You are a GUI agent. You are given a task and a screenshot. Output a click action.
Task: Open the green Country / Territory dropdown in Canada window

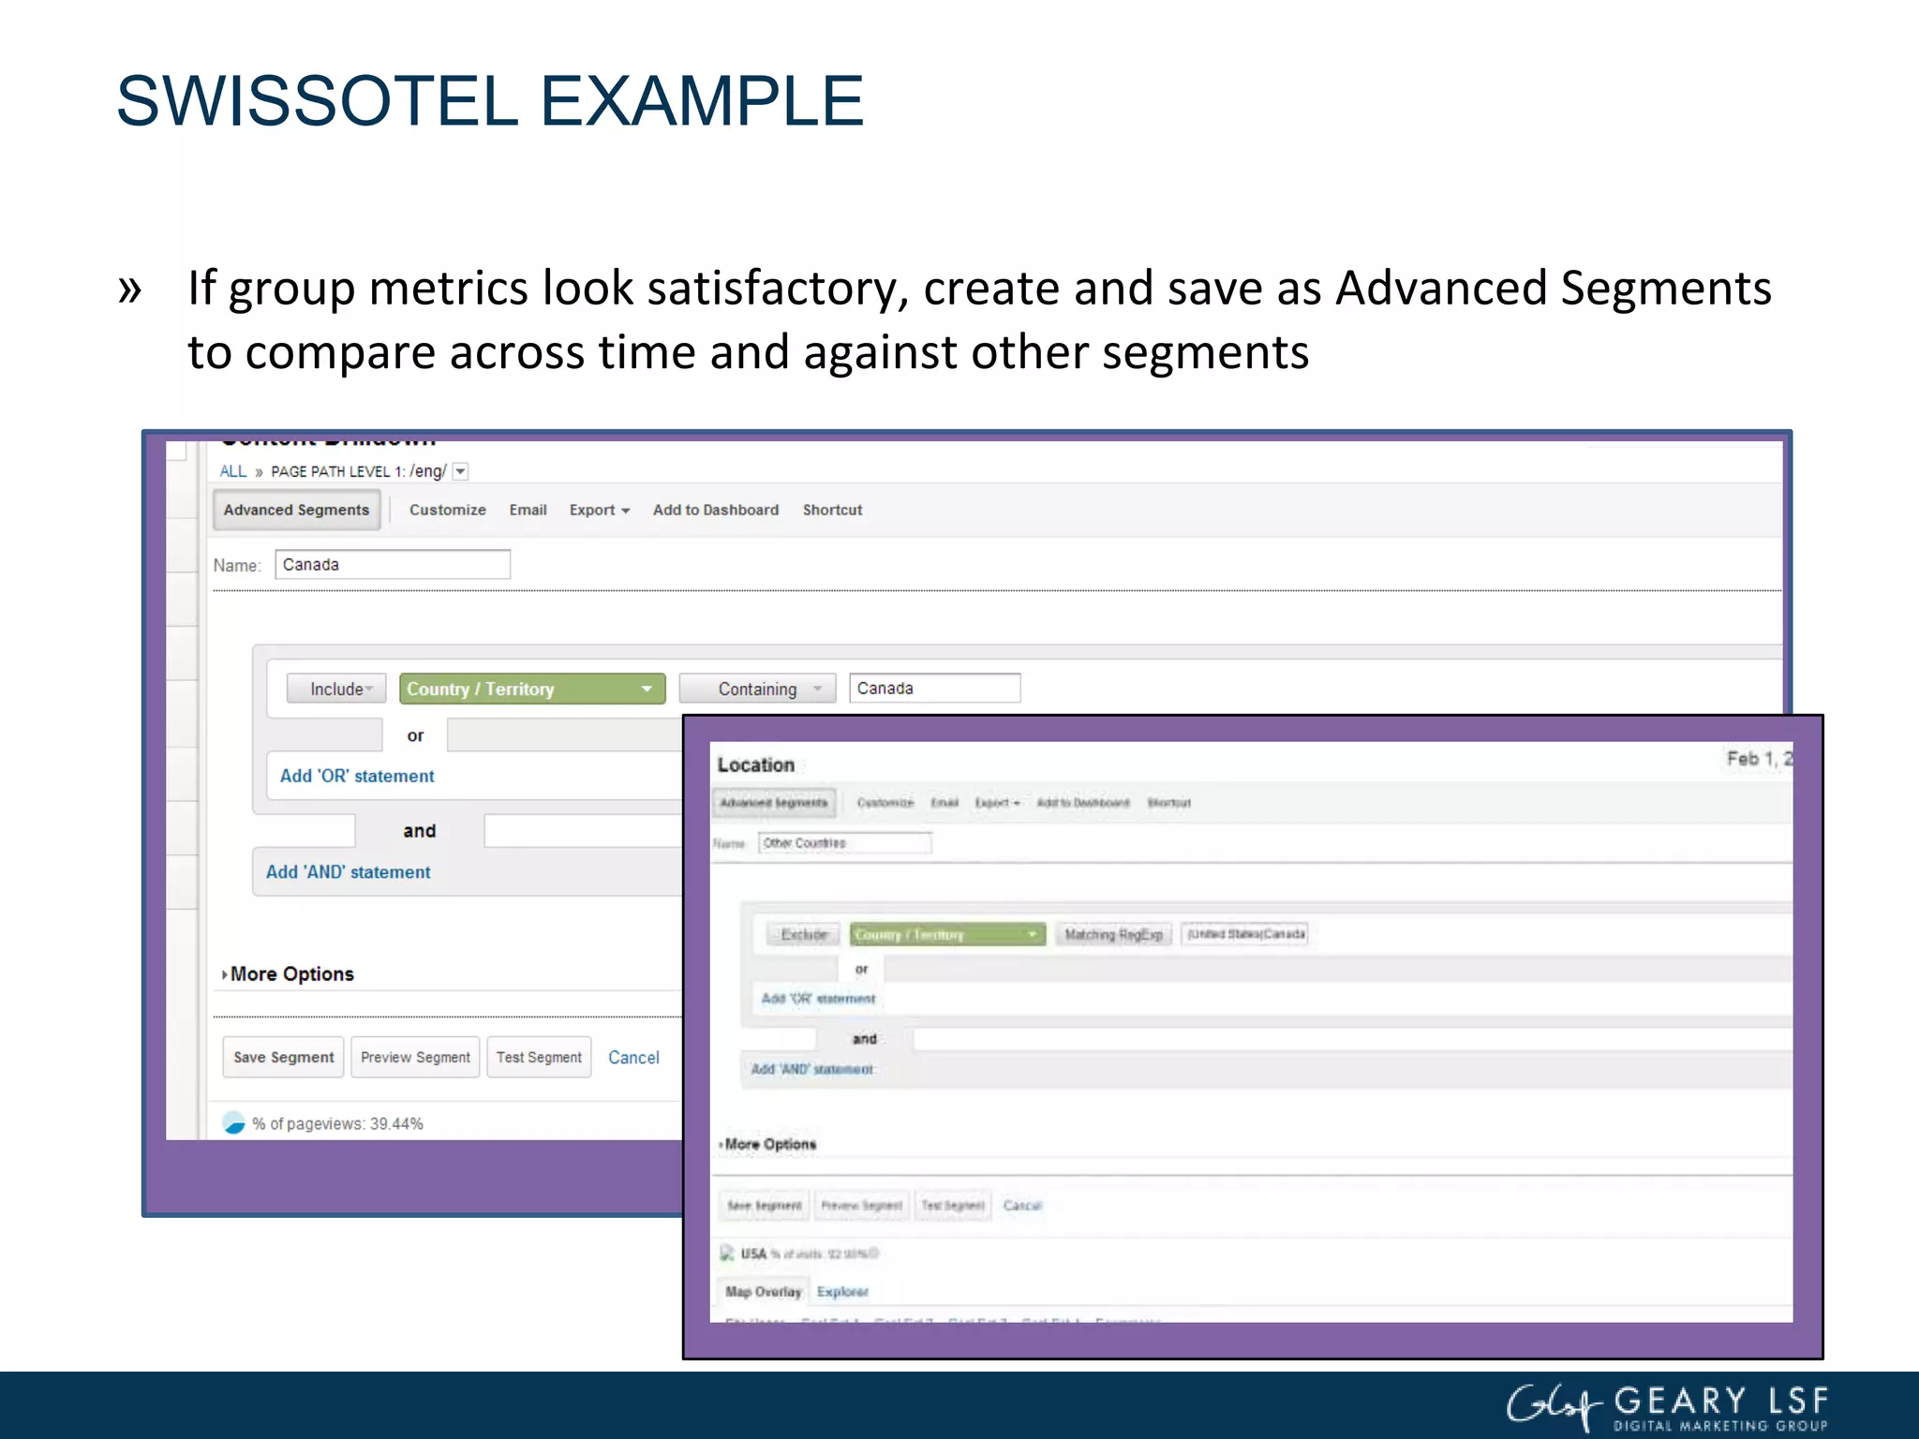tap(532, 689)
